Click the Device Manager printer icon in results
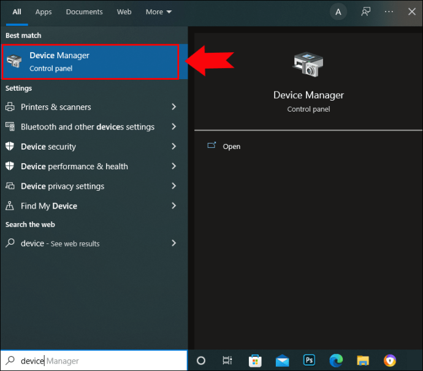 click(x=14, y=61)
